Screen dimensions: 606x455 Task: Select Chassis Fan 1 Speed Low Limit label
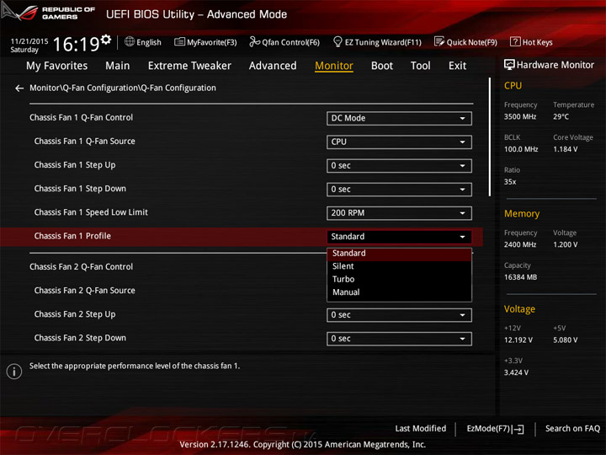[x=91, y=212]
